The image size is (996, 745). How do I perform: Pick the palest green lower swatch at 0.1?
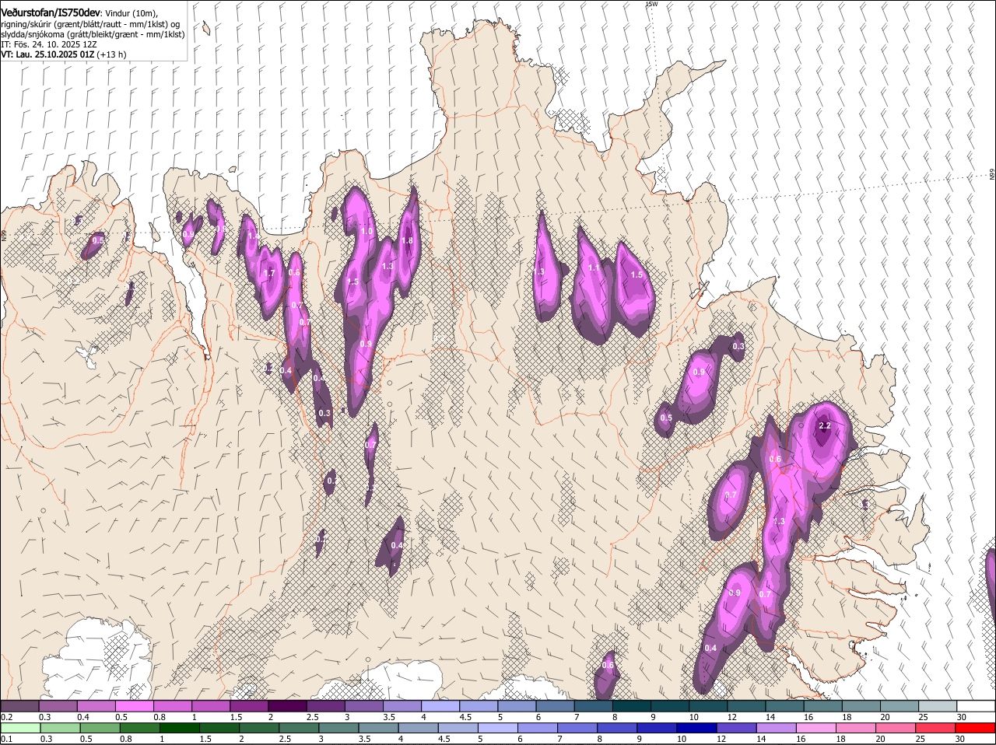coord(20,728)
